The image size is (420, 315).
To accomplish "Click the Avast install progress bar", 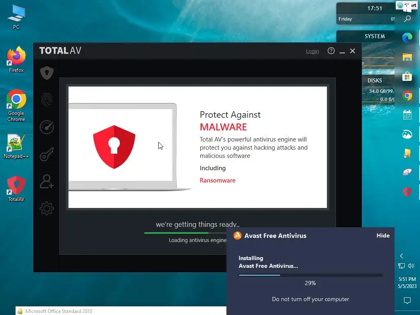I will coord(311,275).
